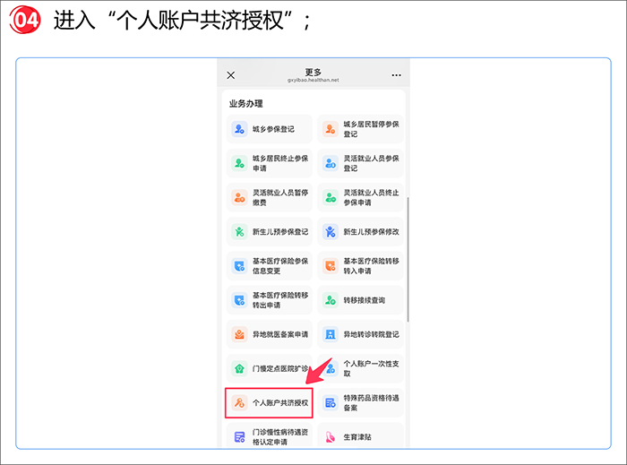This screenshot has height=465, width=627.
Task: Open the three-dot more options menu
Action: [x=396, y=76]
